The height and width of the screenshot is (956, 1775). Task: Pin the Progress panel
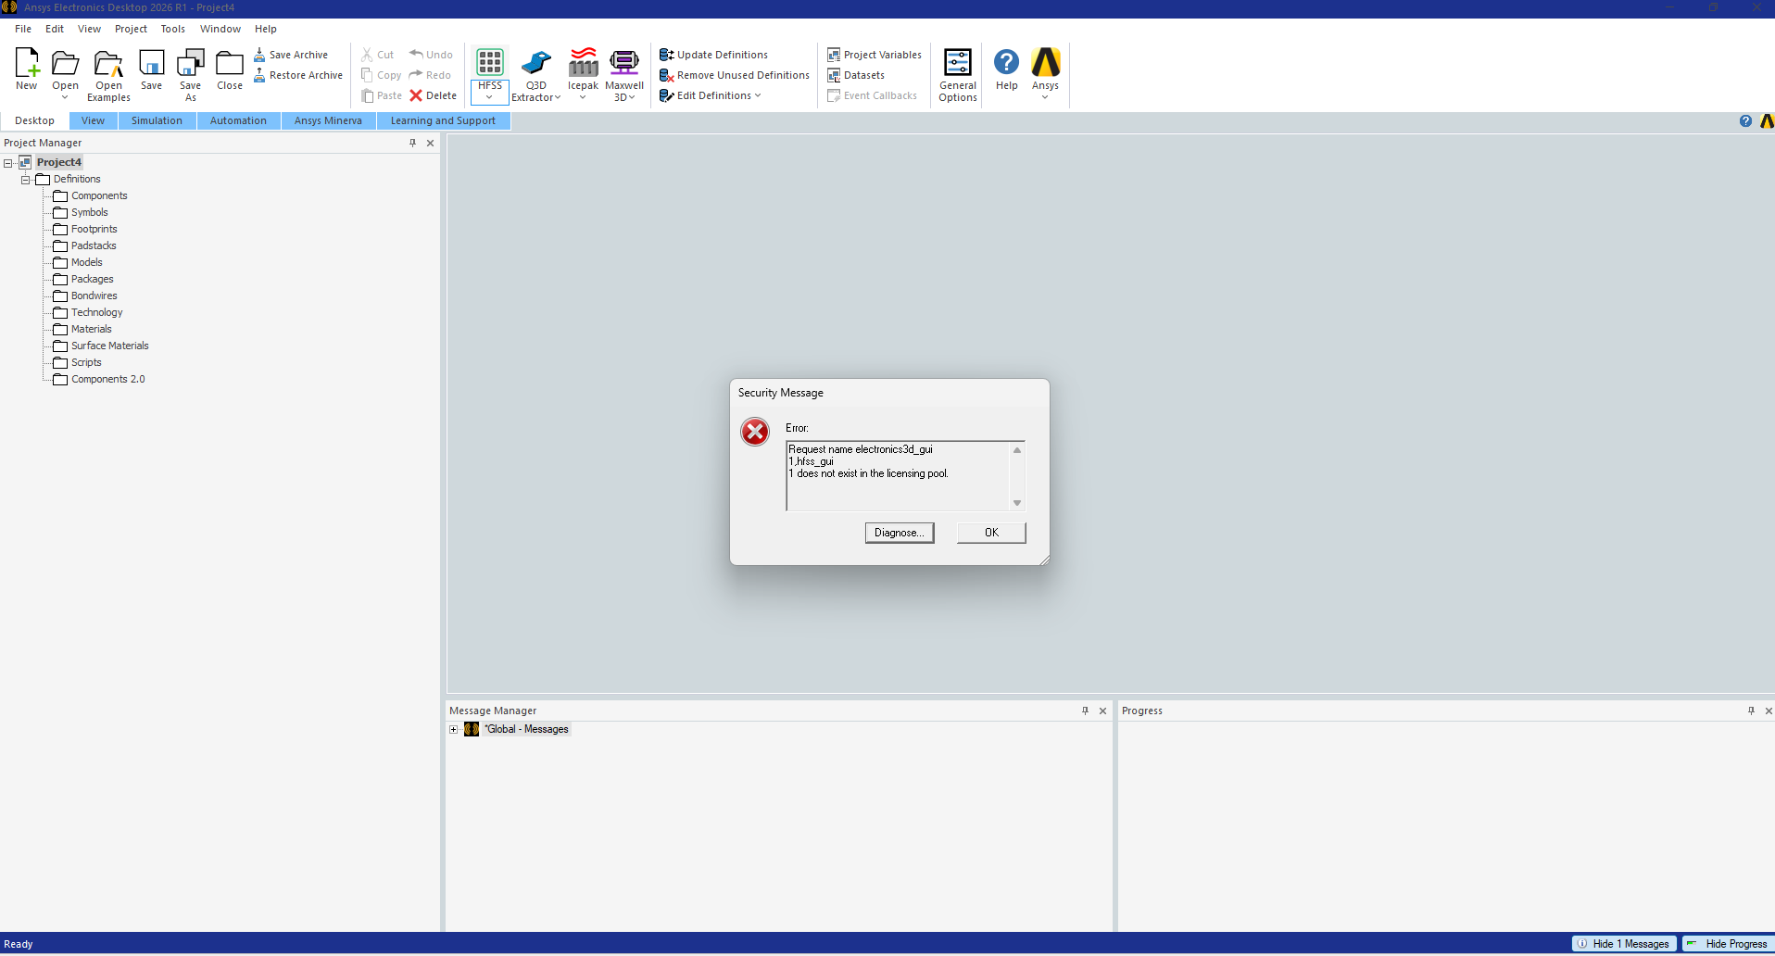[1751, 711]
